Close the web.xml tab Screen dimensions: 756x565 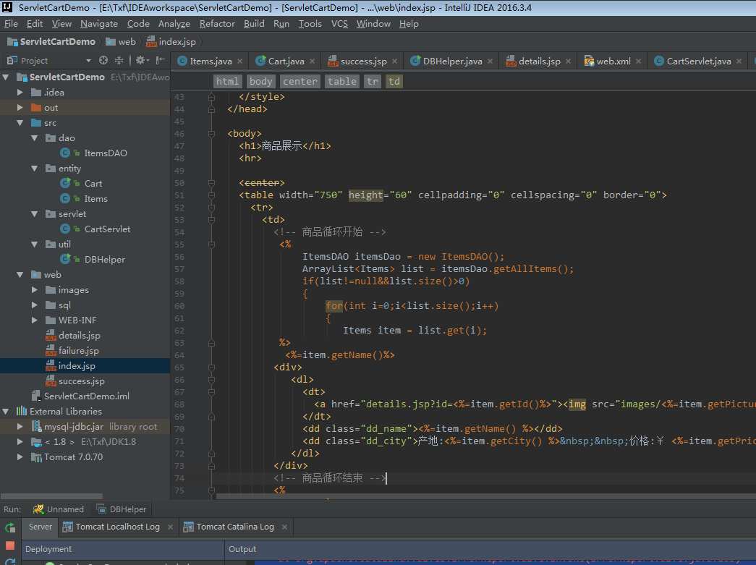pos(638,61)
